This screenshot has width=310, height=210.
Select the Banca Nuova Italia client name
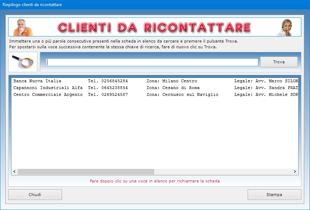37,81
